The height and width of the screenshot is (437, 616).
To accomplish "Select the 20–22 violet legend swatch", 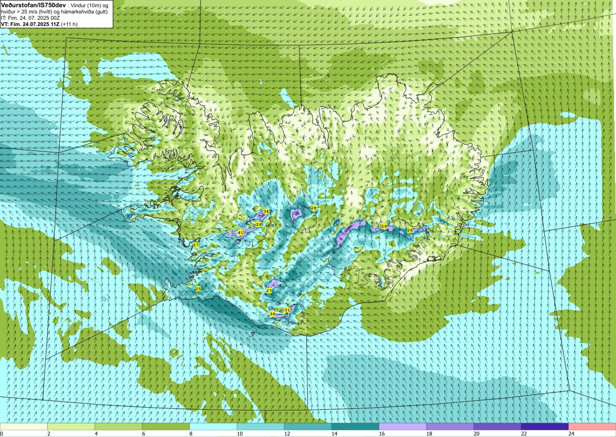I will tap(498, 426).
